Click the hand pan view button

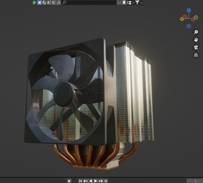[x=196, y=40]
